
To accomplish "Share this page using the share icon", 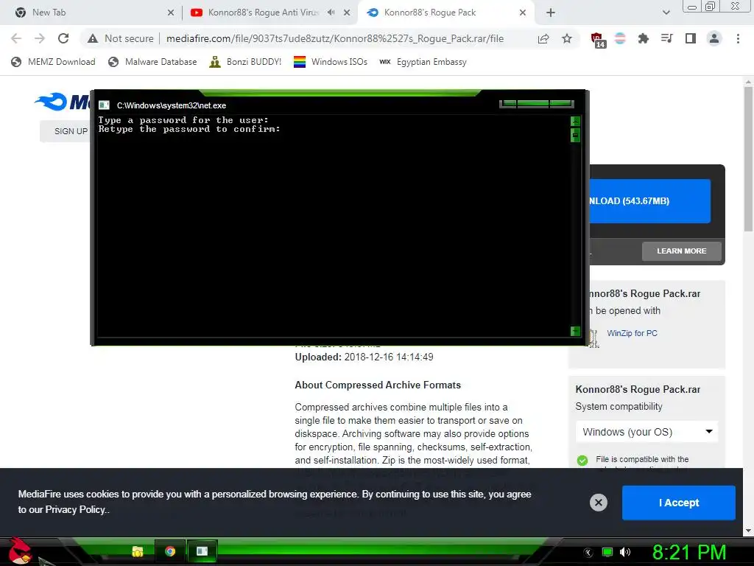I will [543, 38].
